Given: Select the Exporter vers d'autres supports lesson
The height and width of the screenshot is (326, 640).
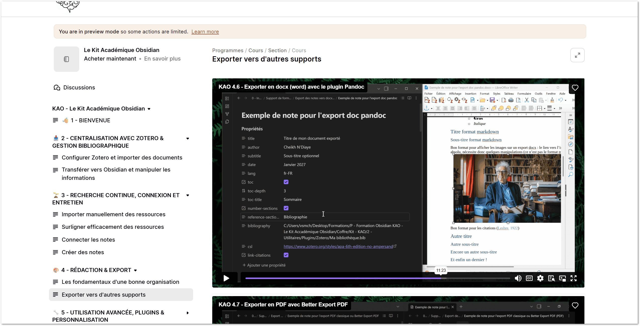Looking at the screenshot, I should pos(121,295).
